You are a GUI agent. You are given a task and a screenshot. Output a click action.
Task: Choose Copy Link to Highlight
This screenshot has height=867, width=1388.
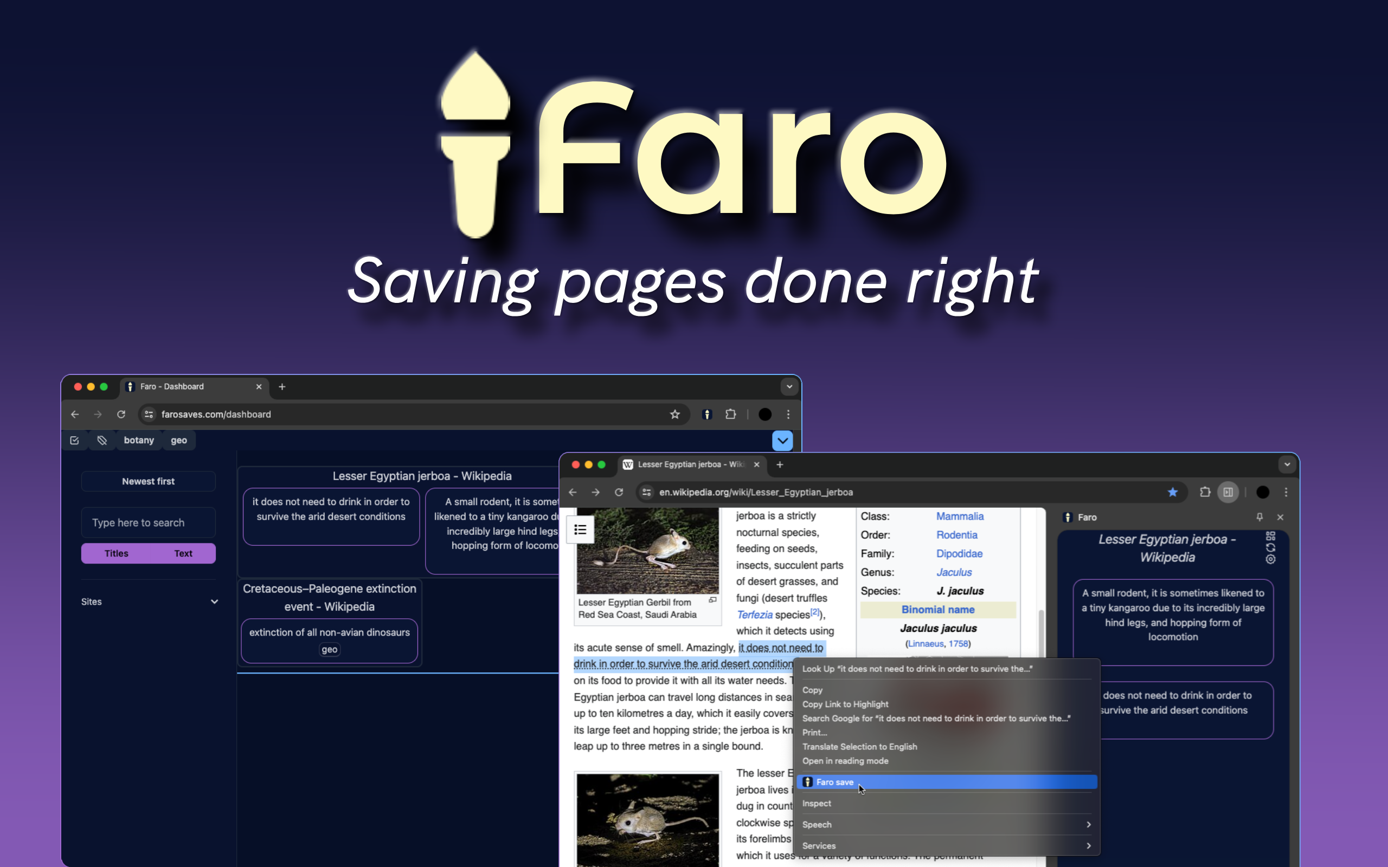pos(946,704)
